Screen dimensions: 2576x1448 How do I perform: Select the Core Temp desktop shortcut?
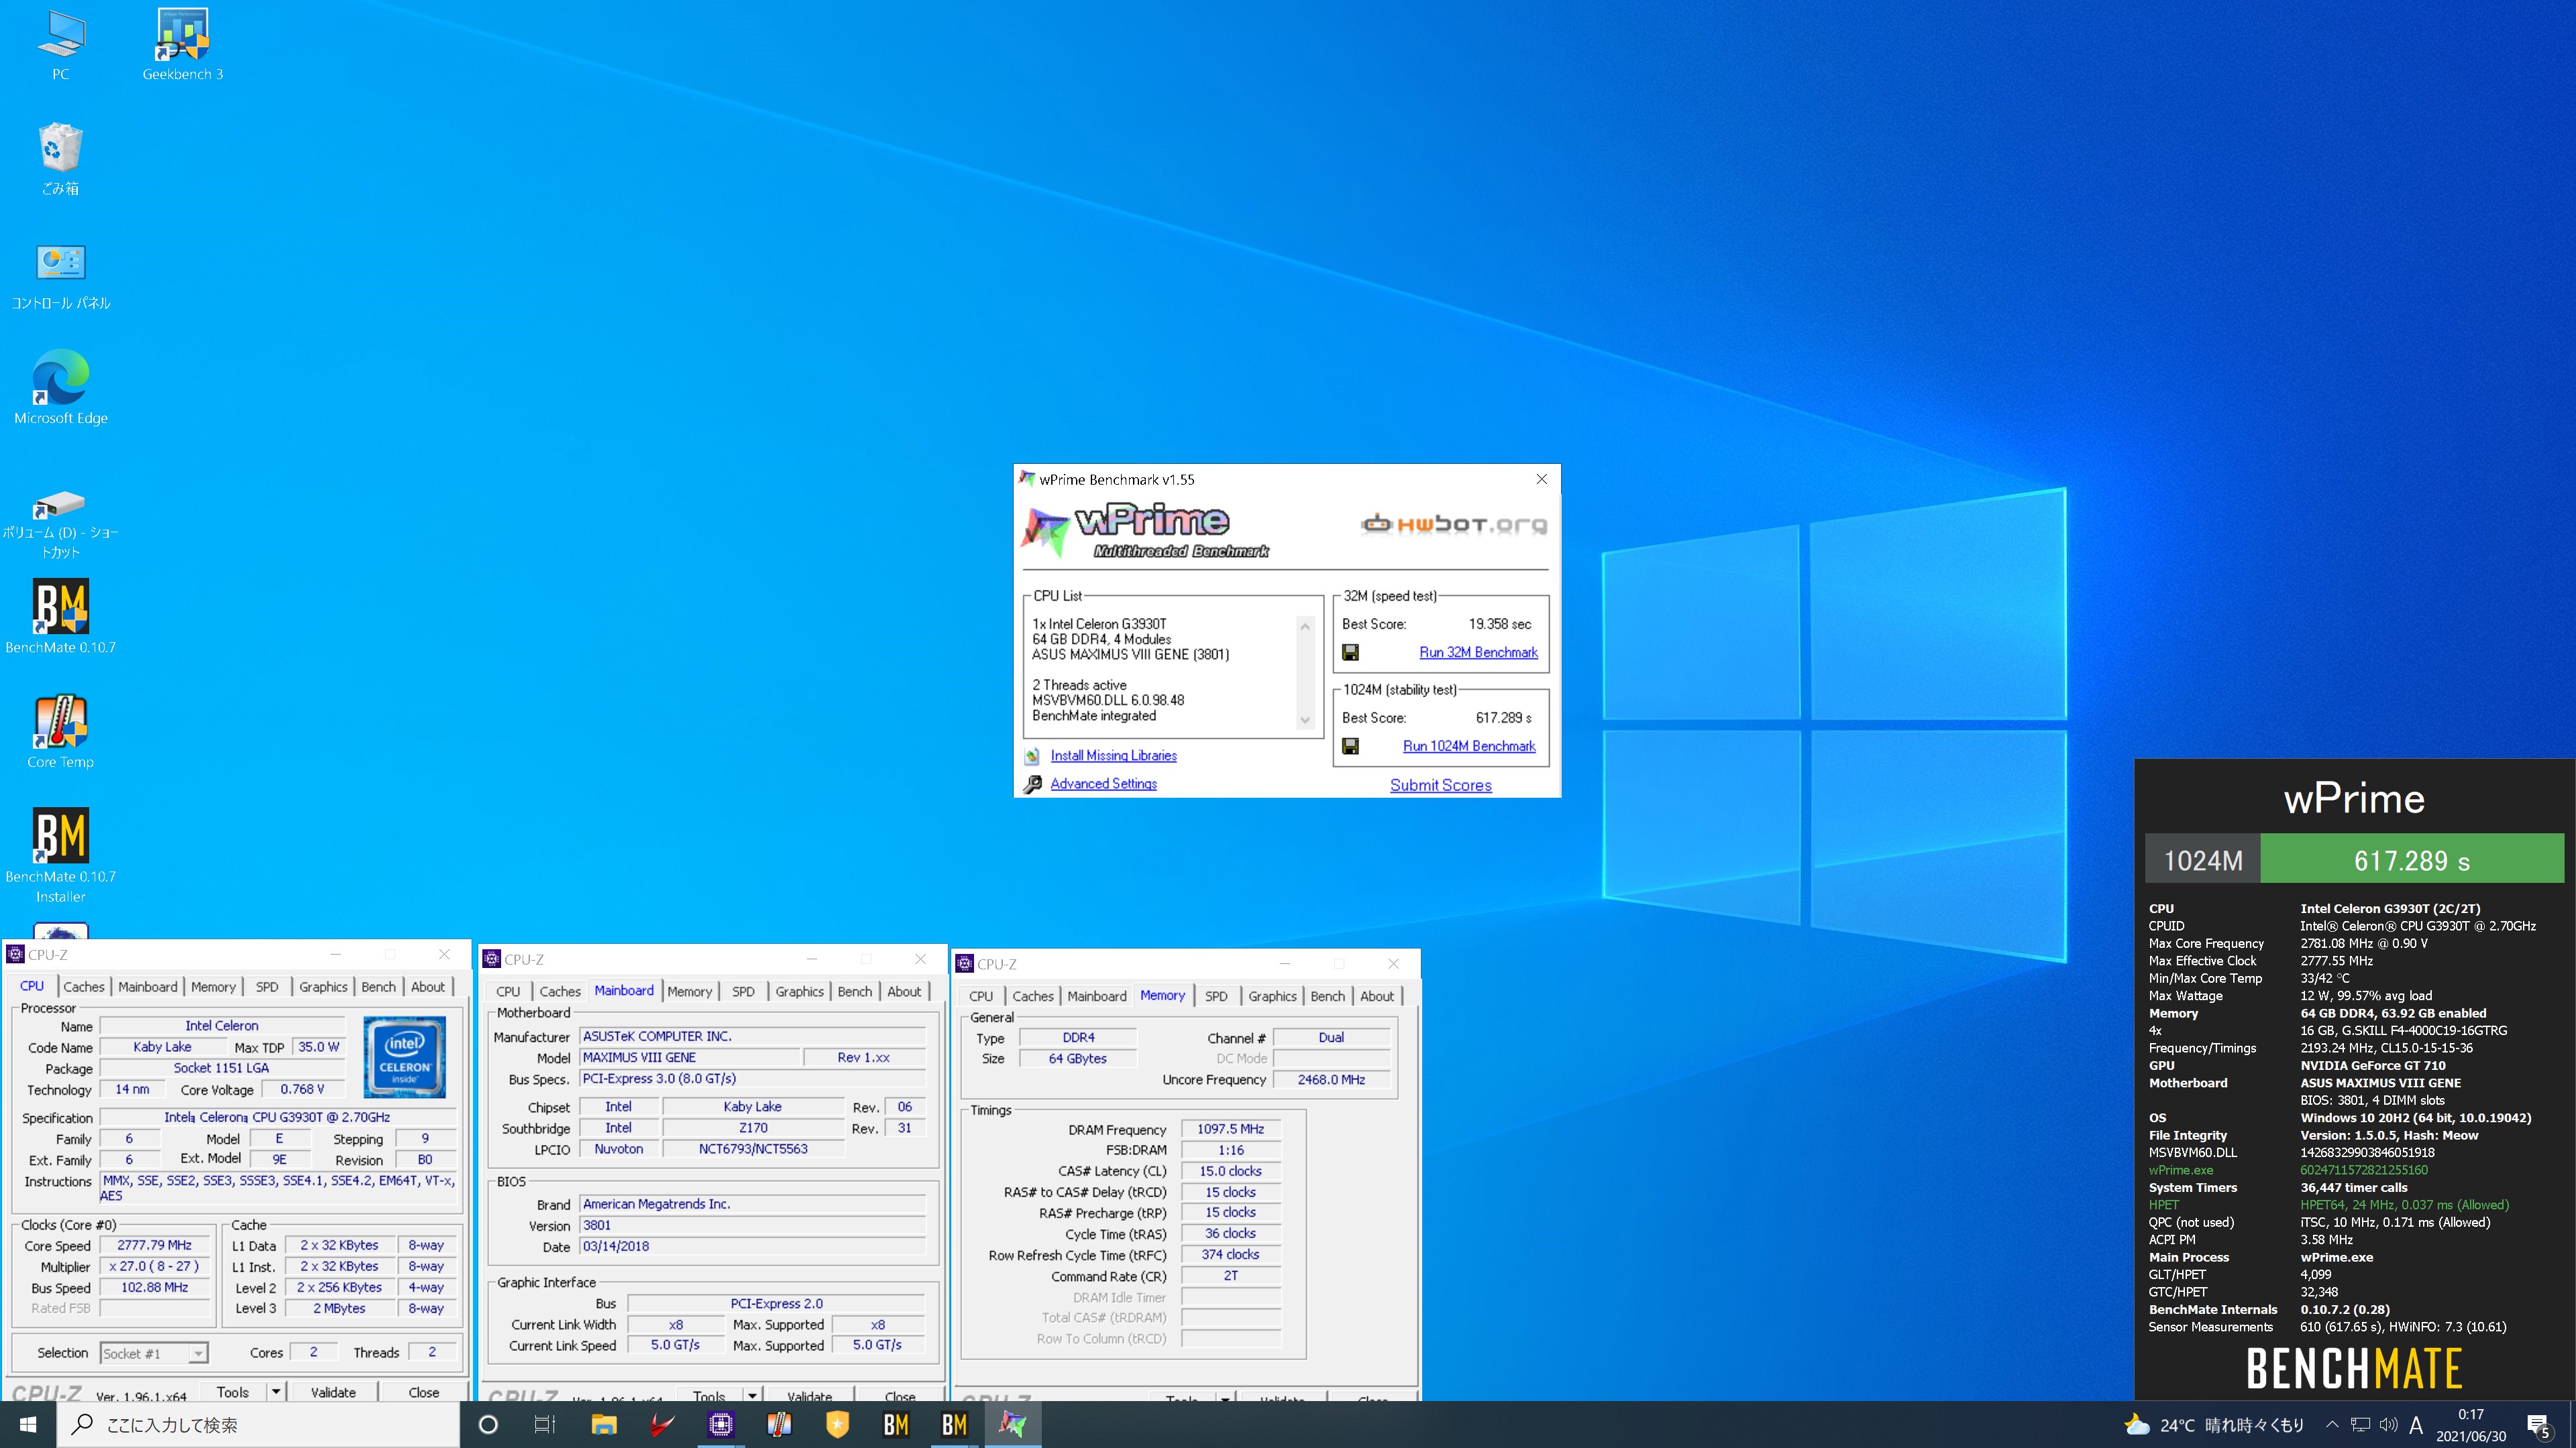(60, 731)
